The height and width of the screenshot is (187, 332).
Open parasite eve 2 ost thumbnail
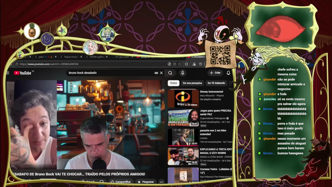click(x=183, y=137)
